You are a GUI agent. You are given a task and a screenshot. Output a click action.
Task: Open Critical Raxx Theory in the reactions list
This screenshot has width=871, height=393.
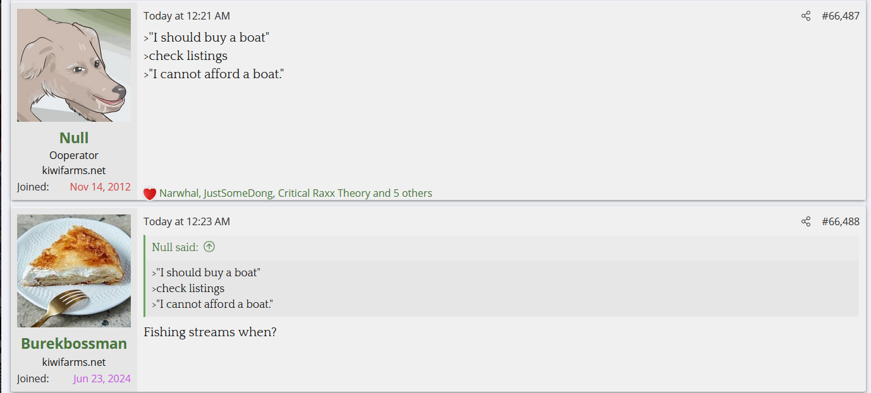point(324,193)
